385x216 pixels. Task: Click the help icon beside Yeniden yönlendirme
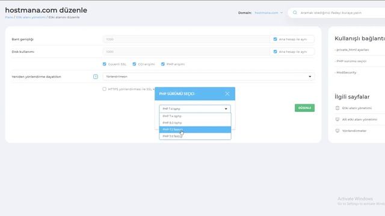96,77
